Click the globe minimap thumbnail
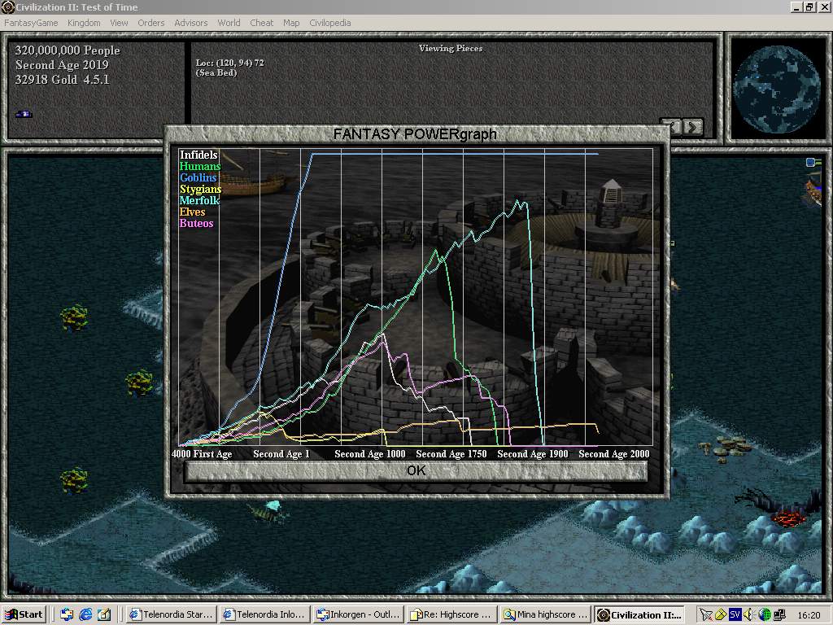Image resolution: width=833 pixels, height=625 pixels. point(776,90)
